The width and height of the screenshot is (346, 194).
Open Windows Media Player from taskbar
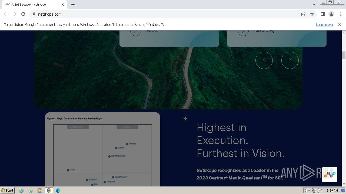[39, 190]
